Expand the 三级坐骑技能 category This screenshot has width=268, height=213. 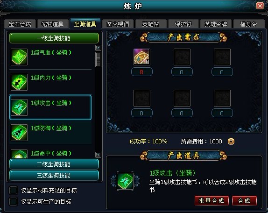point(54,175)
